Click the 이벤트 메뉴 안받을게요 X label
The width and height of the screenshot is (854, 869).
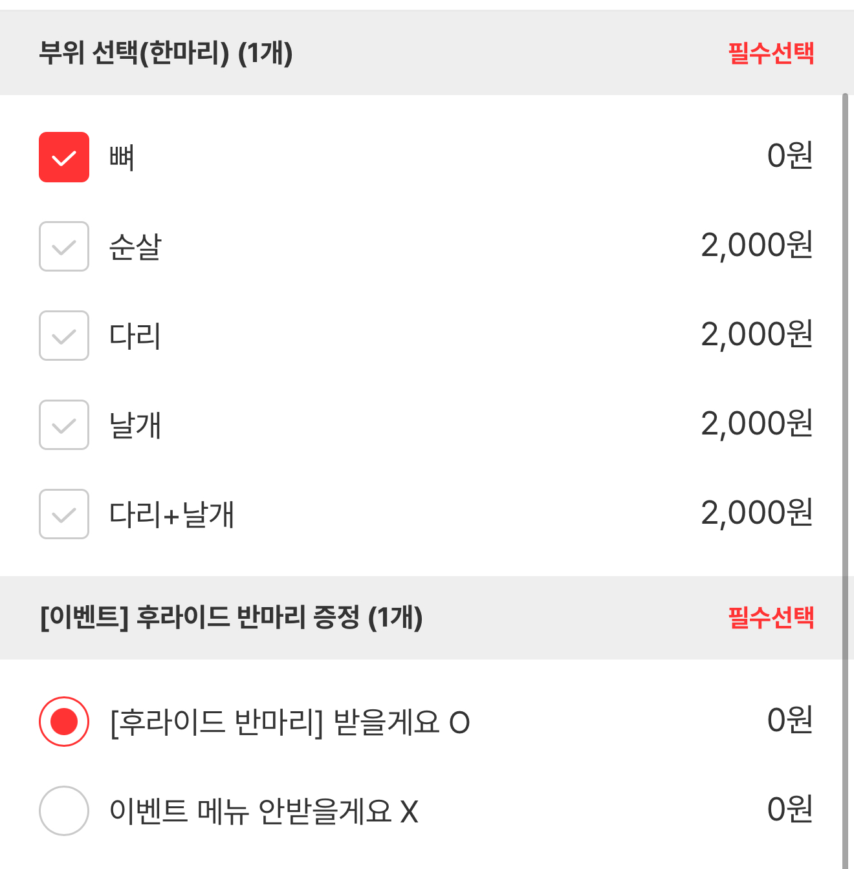pos(264,811)
